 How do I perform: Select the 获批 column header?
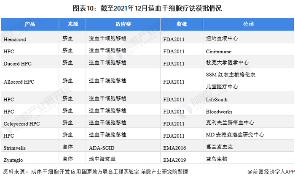pos(182,24)
